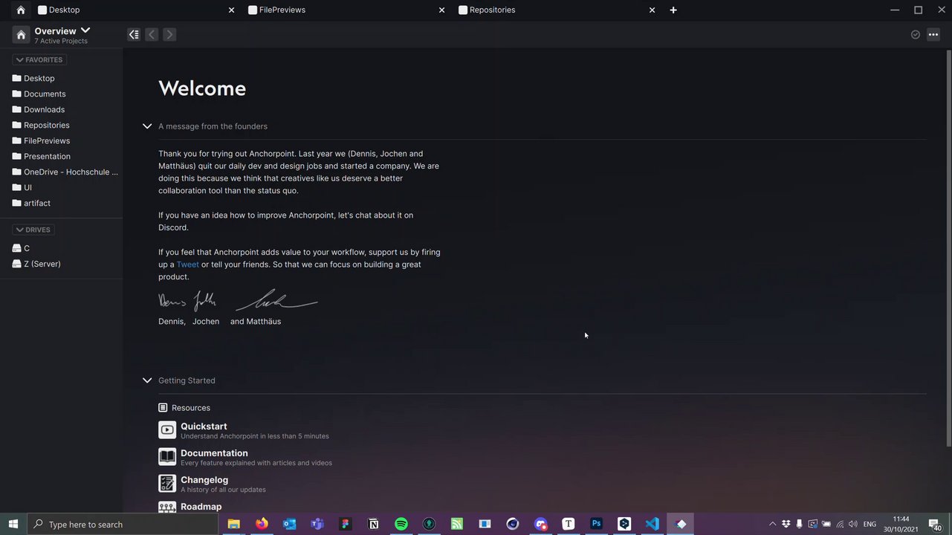Open the three-dot more options menu
This screenshot has width=952, height=535.
(x=933, y=34)
